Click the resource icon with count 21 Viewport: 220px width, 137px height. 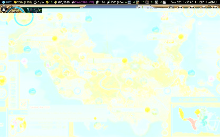tap(157, 2)
